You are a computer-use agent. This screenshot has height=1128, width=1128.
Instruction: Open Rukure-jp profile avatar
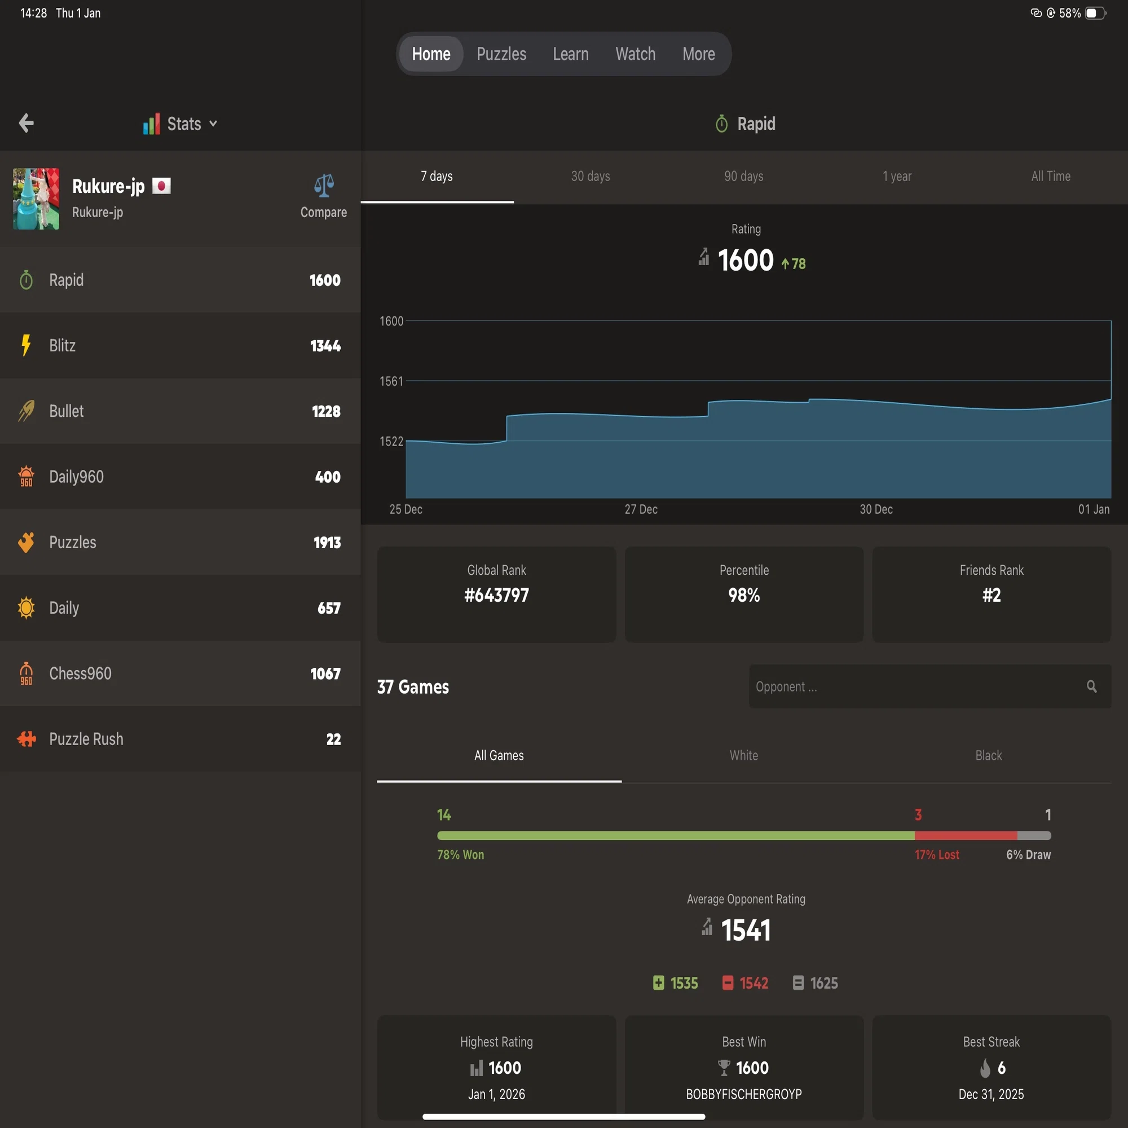coord(36,199)
